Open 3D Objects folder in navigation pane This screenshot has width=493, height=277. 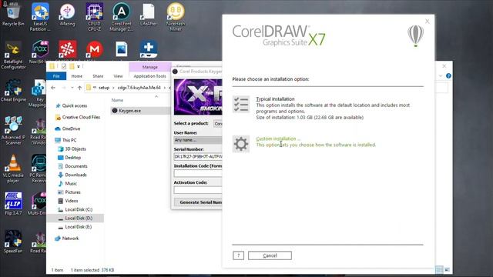(x=75, y=149)
